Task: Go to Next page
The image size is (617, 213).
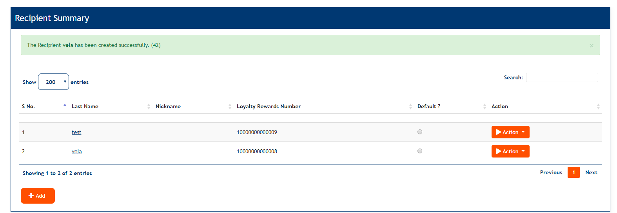Action: 591,172
